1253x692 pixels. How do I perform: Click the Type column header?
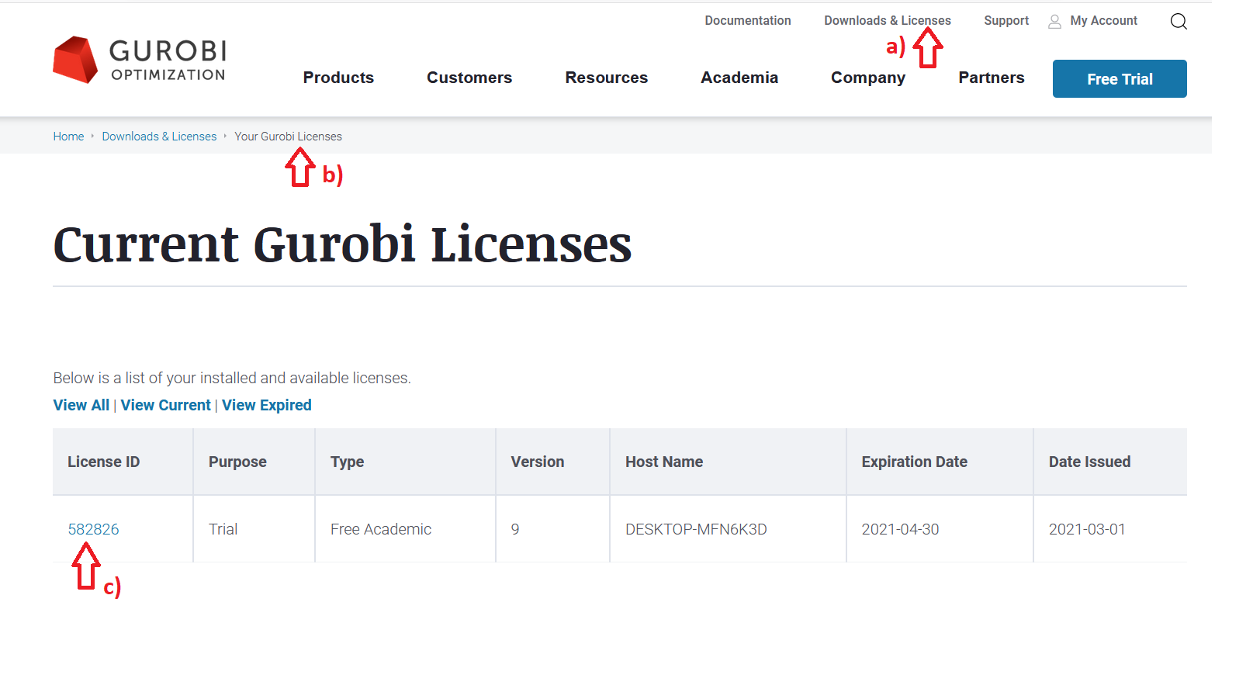(406, 462)
